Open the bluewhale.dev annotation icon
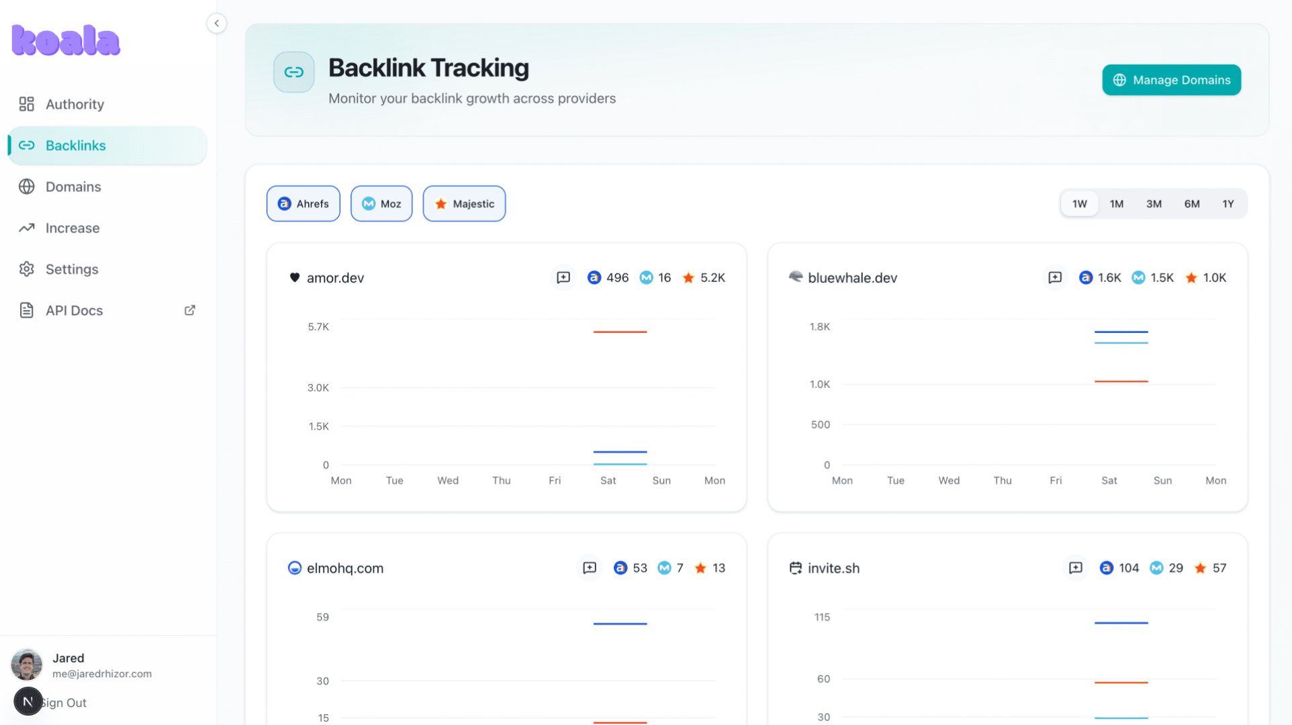This screenshot has height=725, width=1292. click(1055, 277)
